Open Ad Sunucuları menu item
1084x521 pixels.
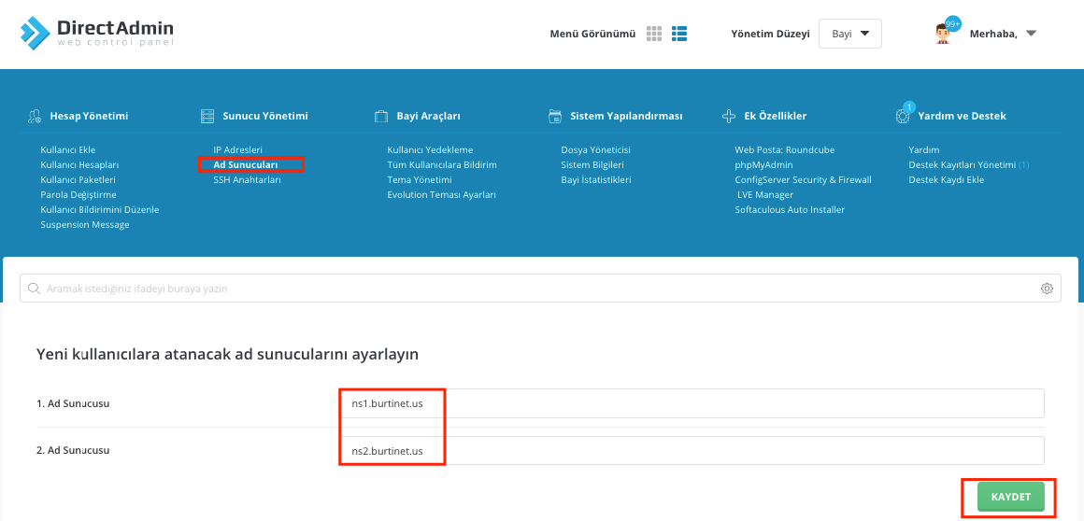tap(246, 165)
